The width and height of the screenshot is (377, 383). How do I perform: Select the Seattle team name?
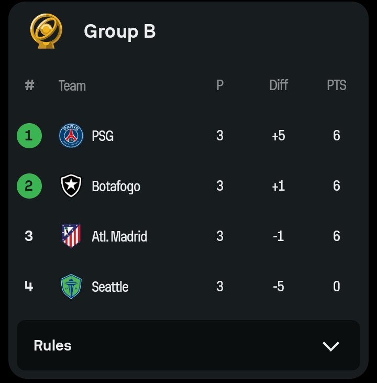click(110, 287)
